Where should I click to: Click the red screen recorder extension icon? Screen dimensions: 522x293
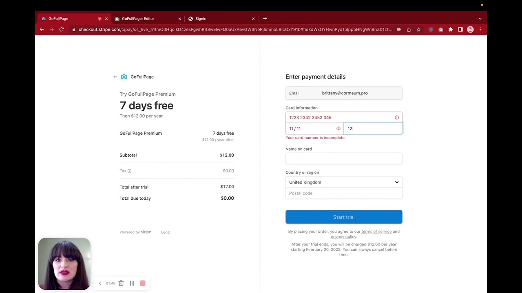(431, 29)
